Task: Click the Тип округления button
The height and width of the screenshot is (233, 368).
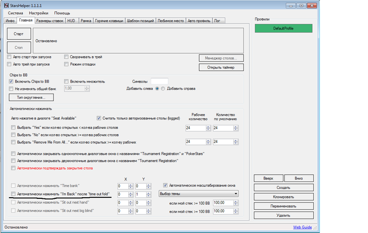Action: click(31, 97)
